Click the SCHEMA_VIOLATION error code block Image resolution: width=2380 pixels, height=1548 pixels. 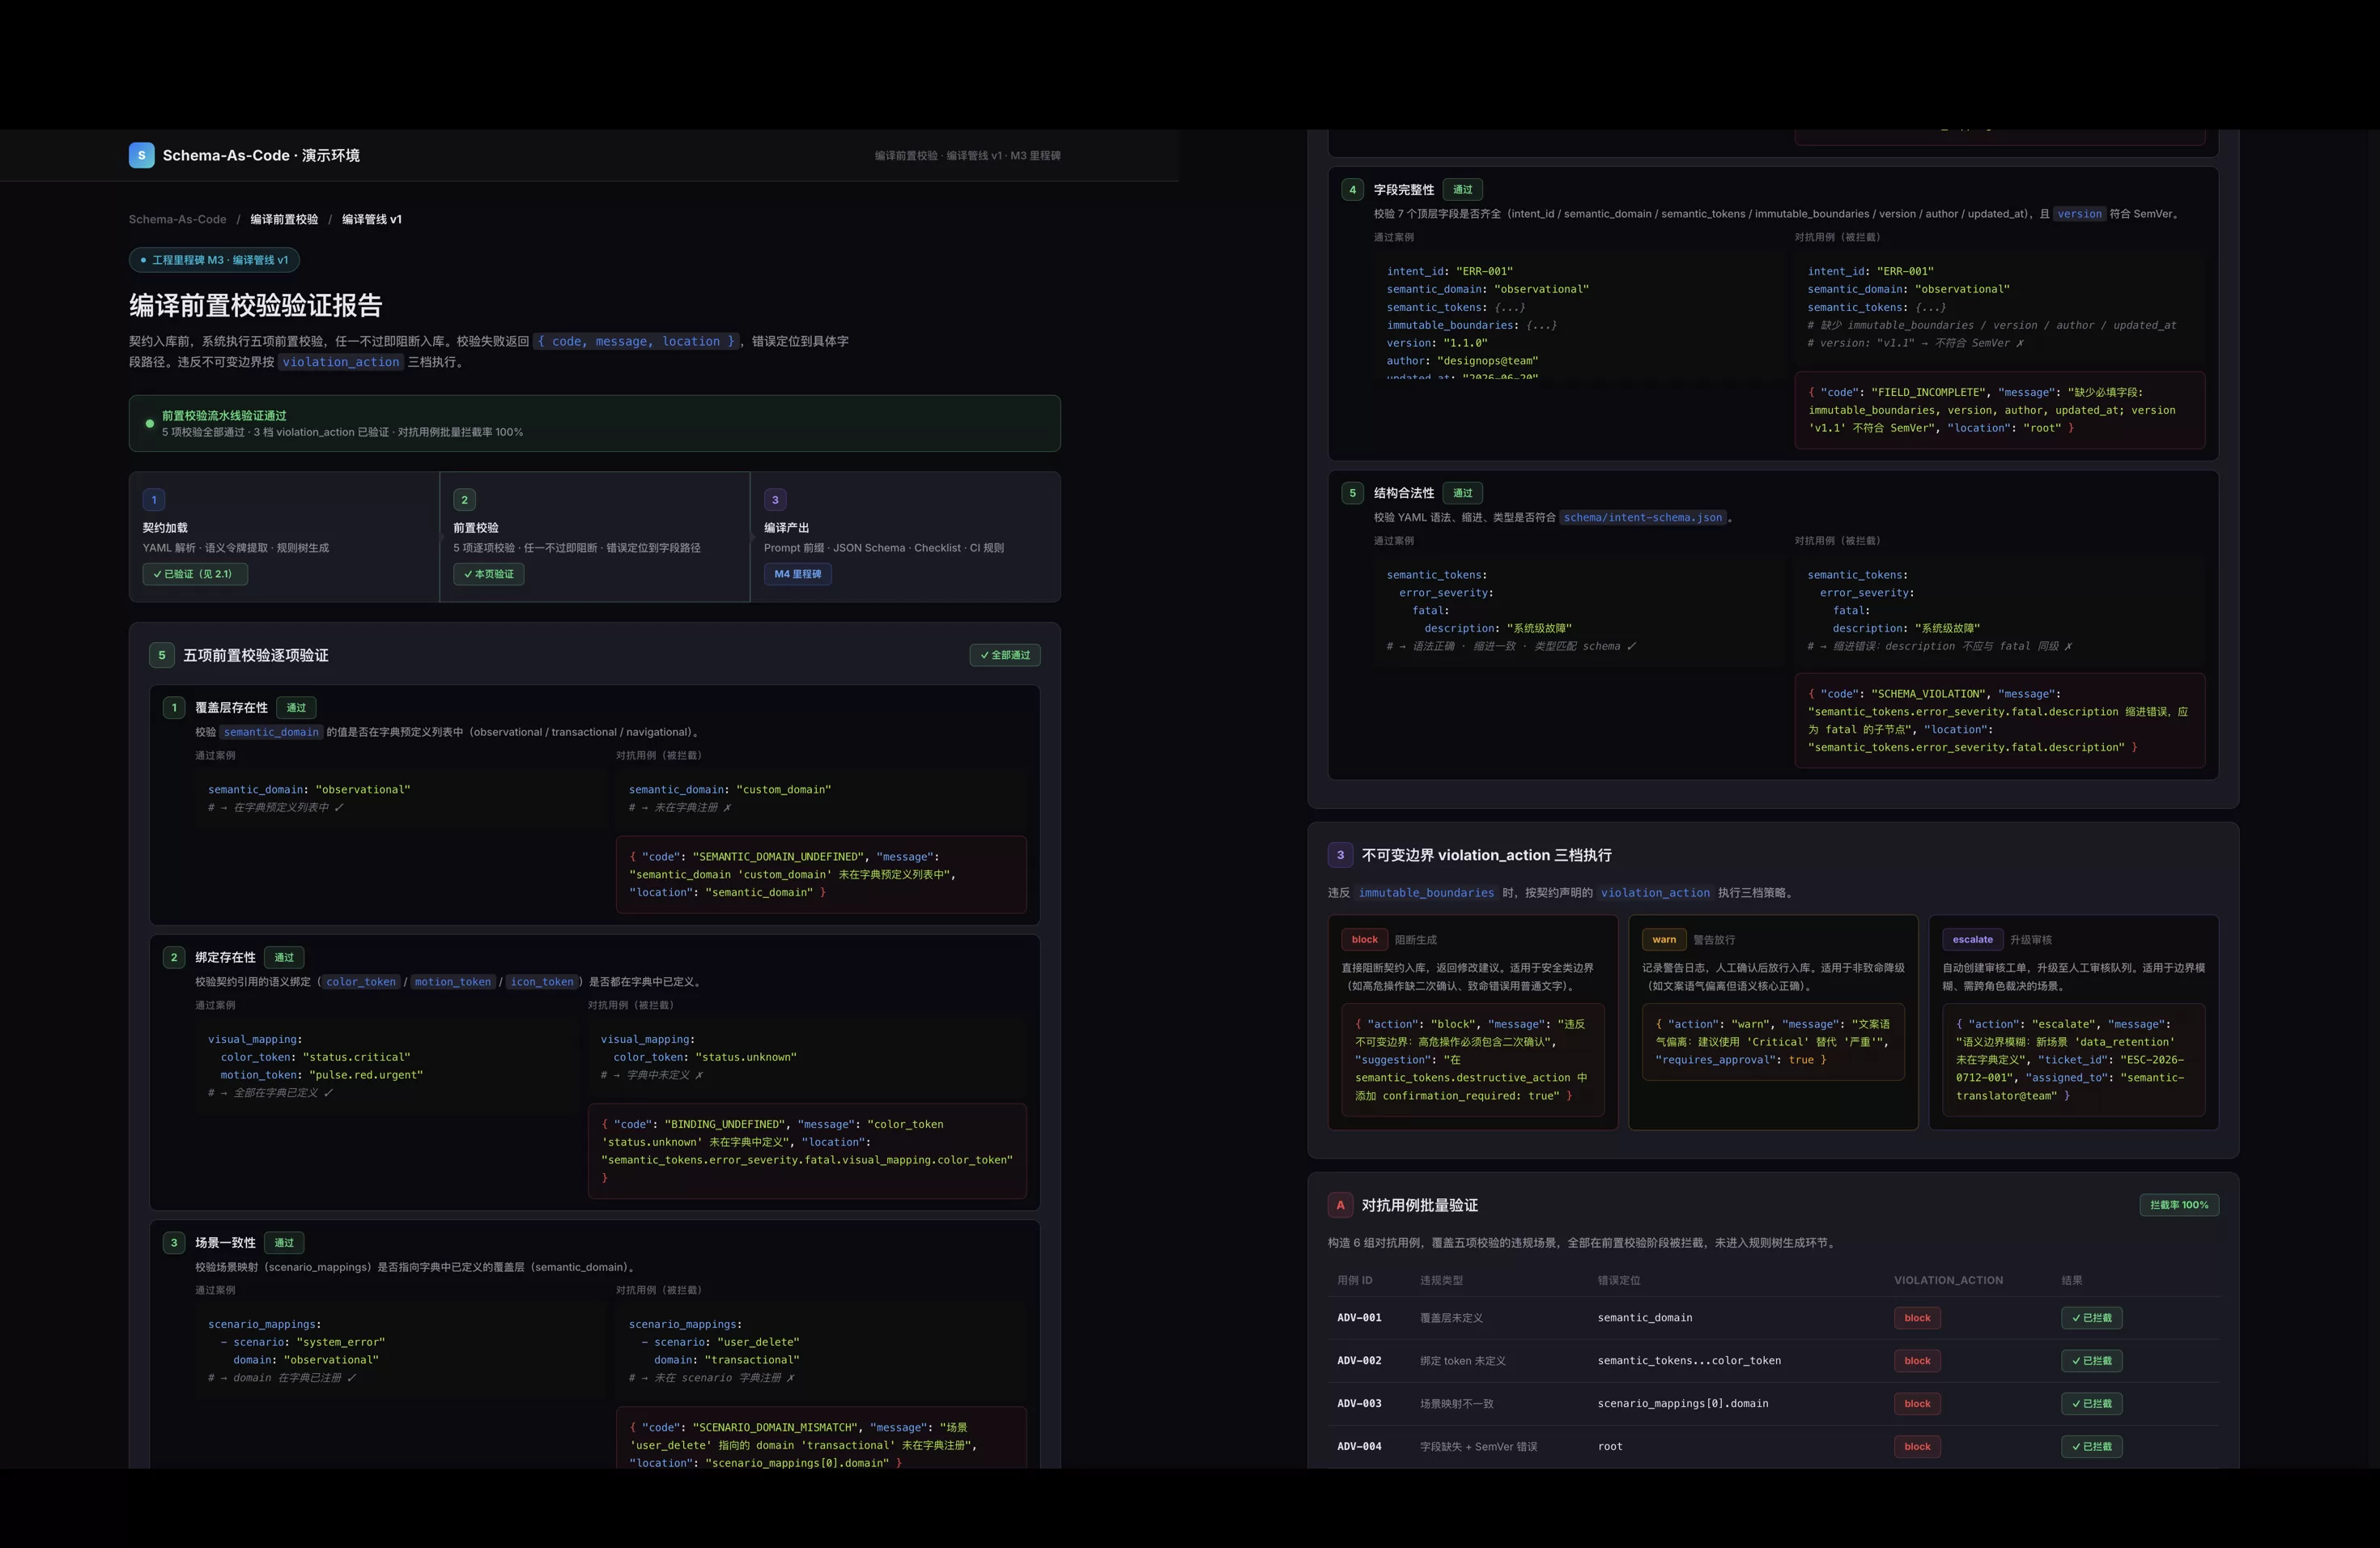[x=2000, y=721]
